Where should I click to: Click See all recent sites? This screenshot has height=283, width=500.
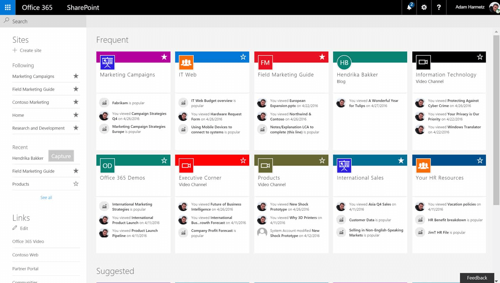46,197
